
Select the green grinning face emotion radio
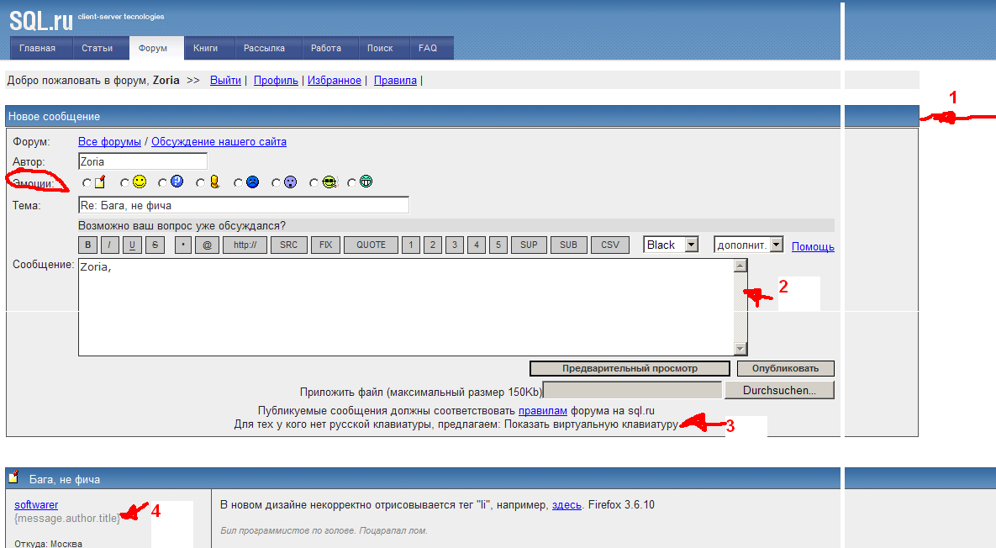tap(352, 182)
